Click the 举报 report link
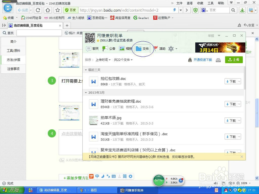Screen dimensions: 259x194 click(x=211, y=36)
